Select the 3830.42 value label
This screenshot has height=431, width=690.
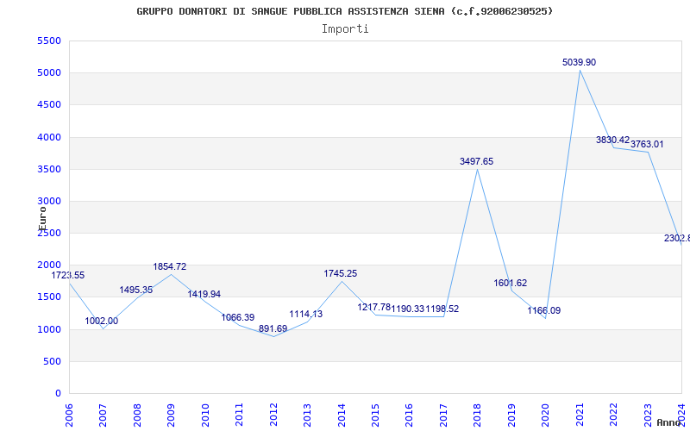click(x=612, y=141)
